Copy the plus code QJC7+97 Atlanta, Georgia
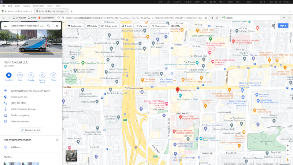Screen dimensions: 293x165 point(31,109)
